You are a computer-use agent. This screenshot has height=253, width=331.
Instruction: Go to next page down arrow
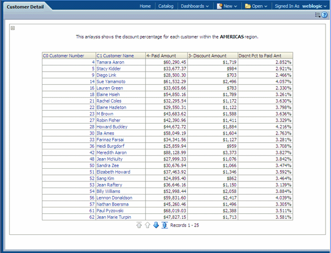click(156, 225)
